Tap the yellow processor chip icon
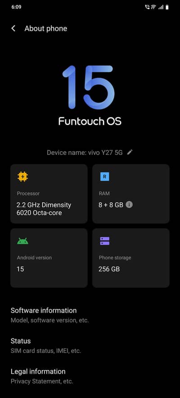This screenshot has width=180, height=398. [22, 176]
